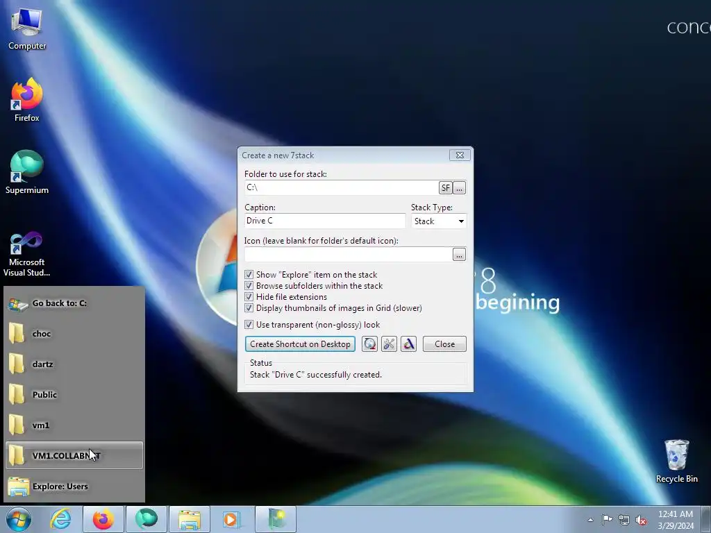711x533 pixels.
Task: Click 'Go back to: C:' stack item
Action: click(x=74, y=303)
